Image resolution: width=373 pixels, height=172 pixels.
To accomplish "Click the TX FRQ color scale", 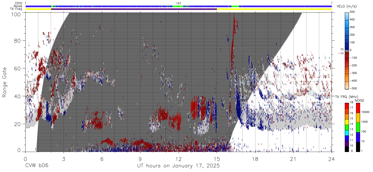I will click(347, 127).
